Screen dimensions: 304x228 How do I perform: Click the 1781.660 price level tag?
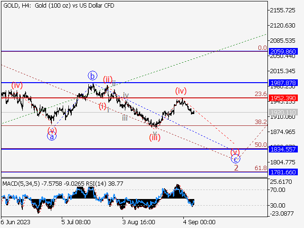tap(283, 172)
